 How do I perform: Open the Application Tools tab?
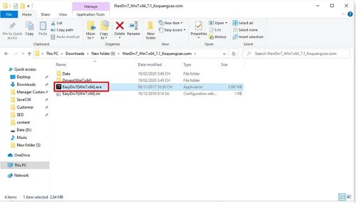[x=91, y=14]
